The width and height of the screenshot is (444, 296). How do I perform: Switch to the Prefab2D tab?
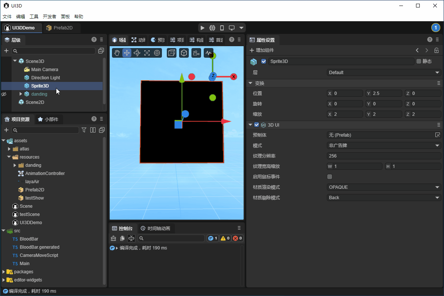point(60,28)
